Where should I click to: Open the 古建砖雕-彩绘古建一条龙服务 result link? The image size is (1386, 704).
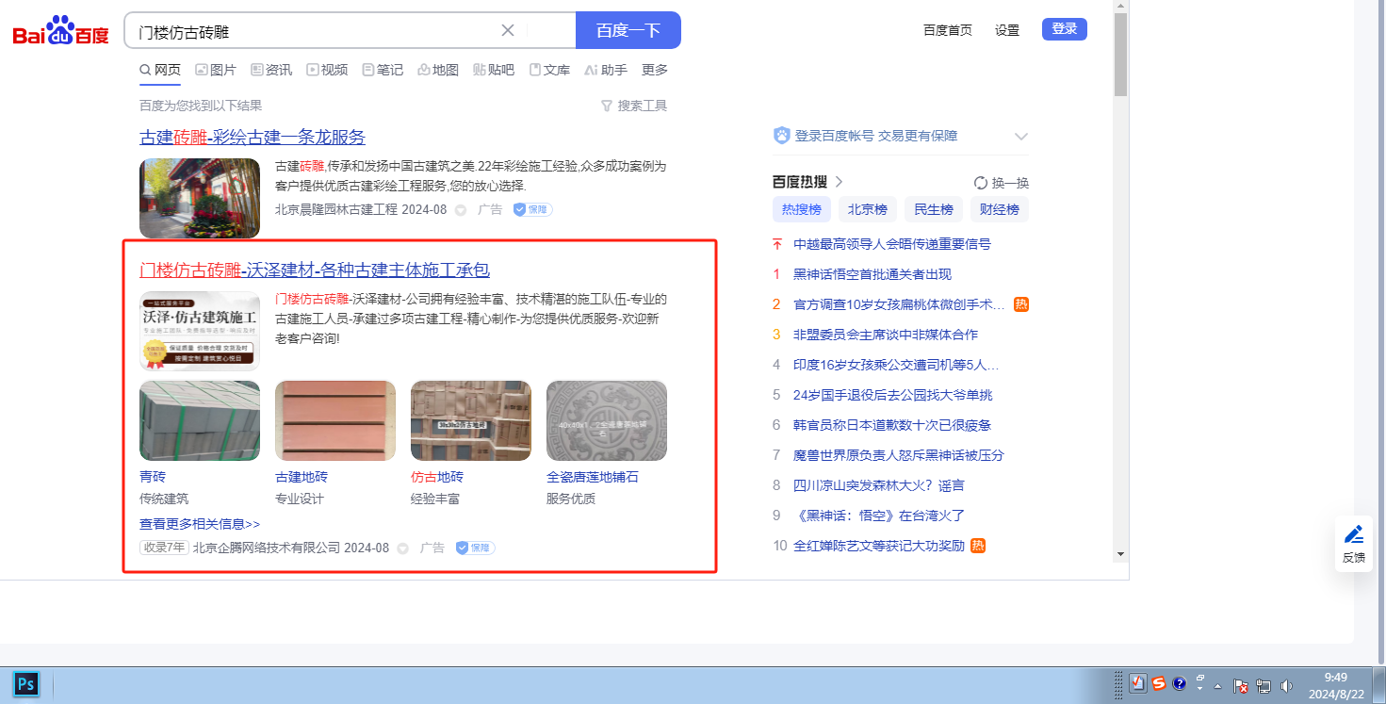click(253, 138)
